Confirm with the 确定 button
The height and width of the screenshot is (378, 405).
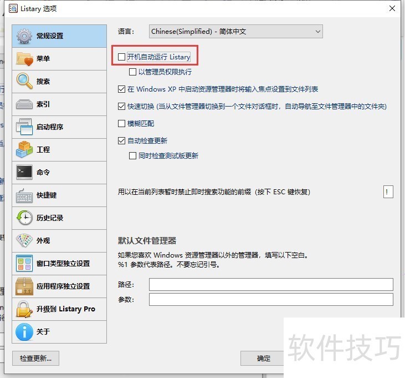(x=263, y=359)
